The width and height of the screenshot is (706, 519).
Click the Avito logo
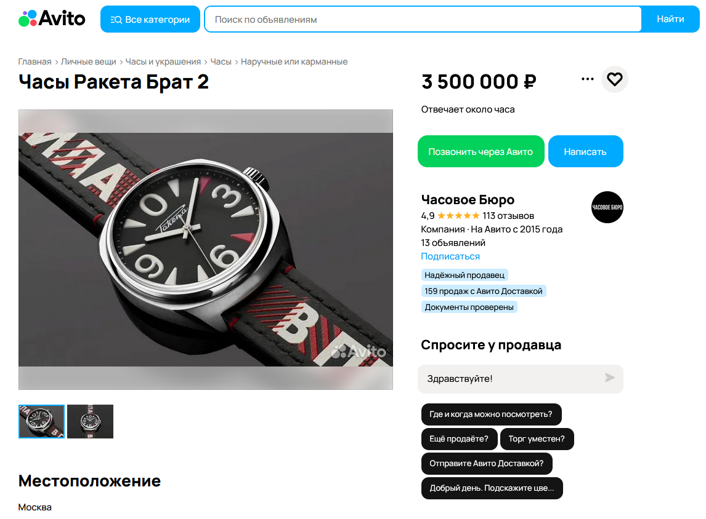pos(52,19)
